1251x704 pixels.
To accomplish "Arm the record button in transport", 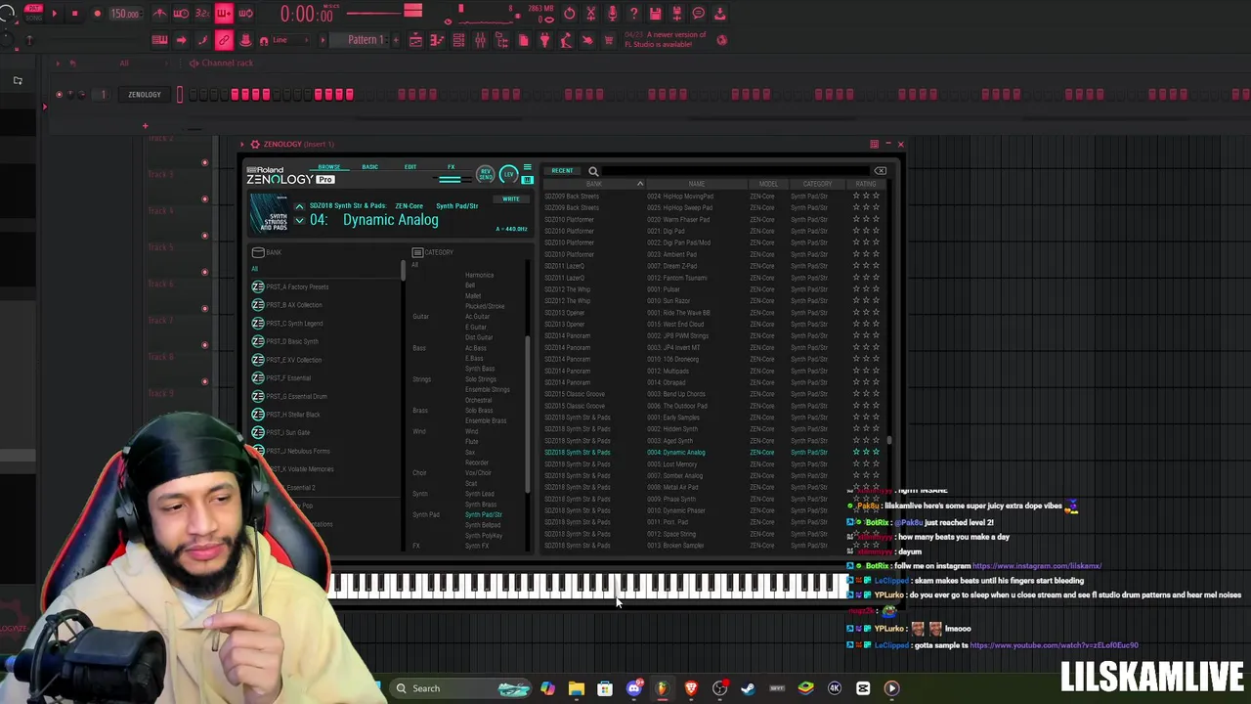I will pos(97,14).
